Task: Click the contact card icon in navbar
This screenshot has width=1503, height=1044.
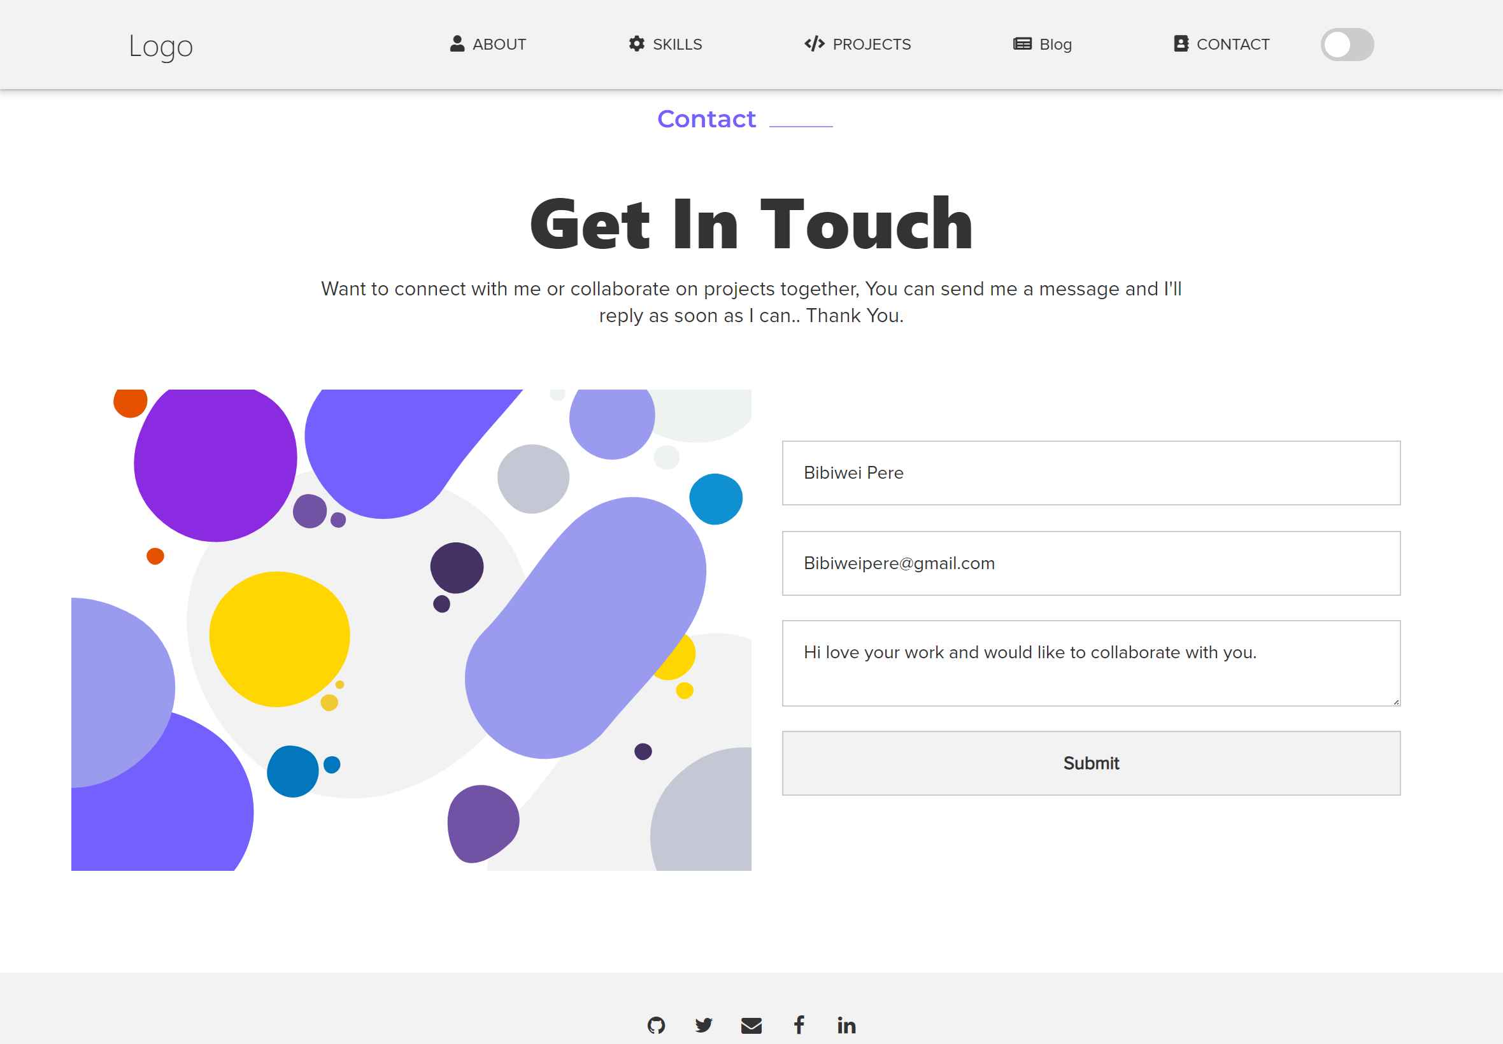Action: click(x=1181, y=45)
